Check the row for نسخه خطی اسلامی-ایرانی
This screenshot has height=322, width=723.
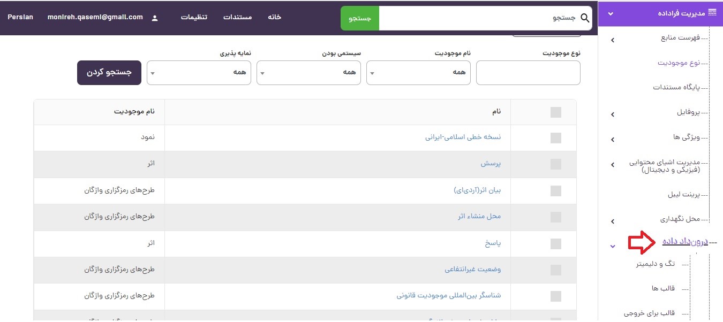click(556, 138)
